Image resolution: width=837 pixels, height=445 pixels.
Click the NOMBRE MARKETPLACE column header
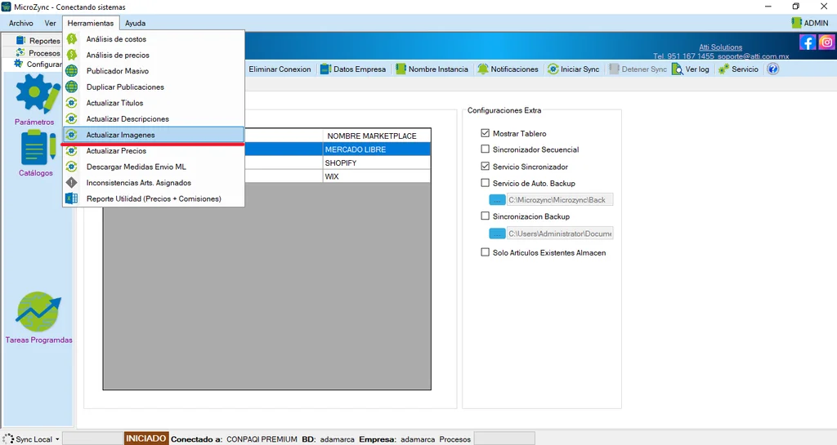pos(376,136)
